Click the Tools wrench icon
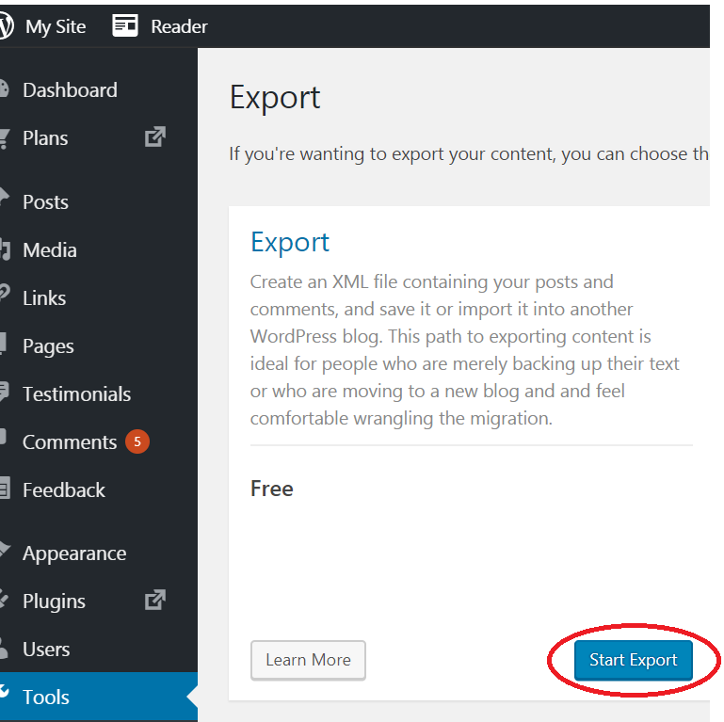This screenshot has width=724, height=722. [5, 696]
